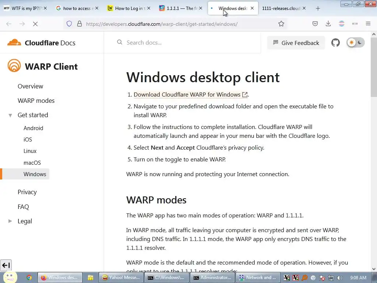Click Action Center flag tray icon
Viewport: 377px width, 283px height.
[322, 278]
